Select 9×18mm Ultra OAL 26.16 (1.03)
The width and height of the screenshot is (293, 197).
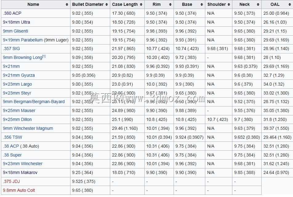pyautogui.click(x=275, y=22)
